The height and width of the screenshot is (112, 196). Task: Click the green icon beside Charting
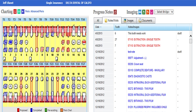click(x=19, y=12)
